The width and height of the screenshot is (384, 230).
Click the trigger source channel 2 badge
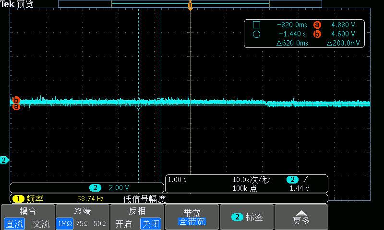(292, 180)
